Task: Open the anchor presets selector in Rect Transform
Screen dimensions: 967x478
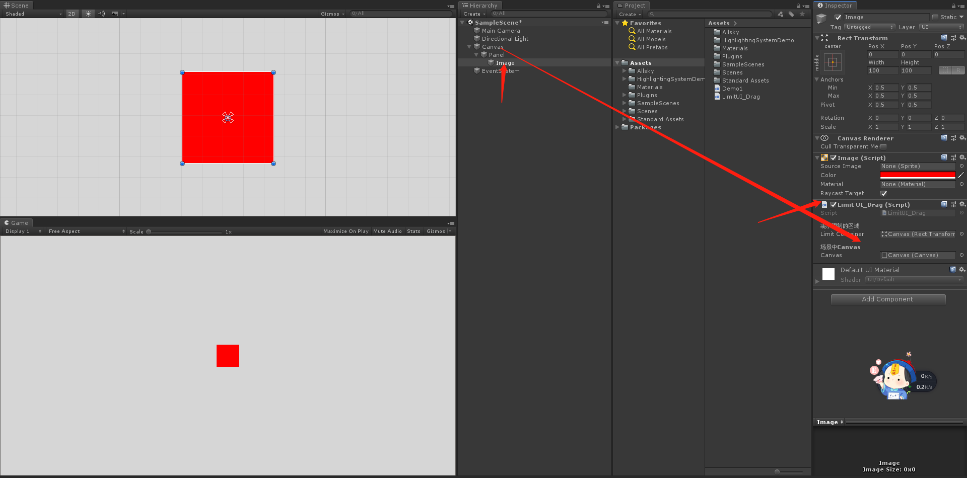Action: tap(833, 62)
